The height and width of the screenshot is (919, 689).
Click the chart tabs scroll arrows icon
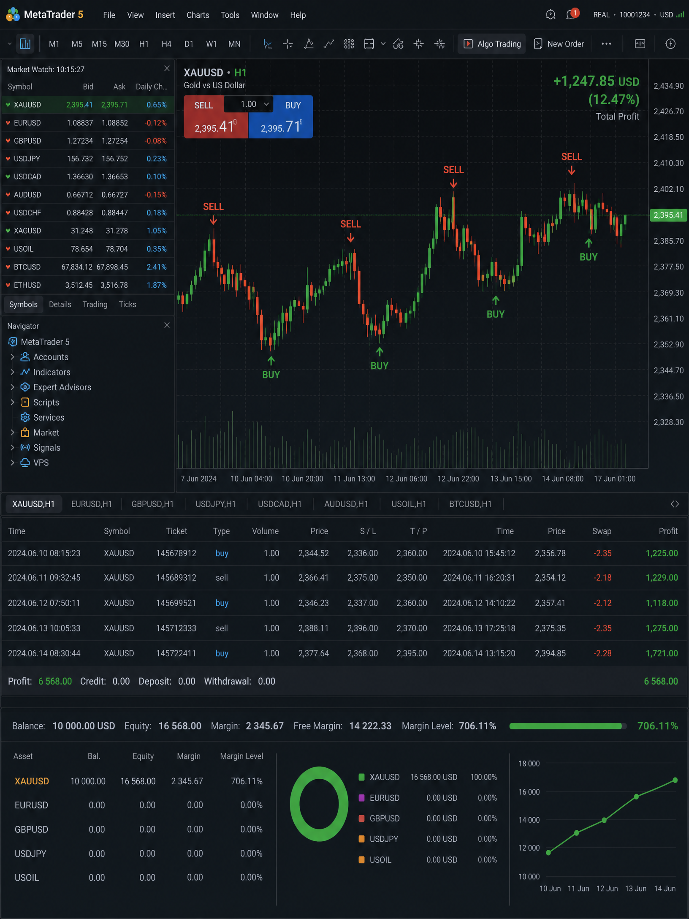point(675,504)
